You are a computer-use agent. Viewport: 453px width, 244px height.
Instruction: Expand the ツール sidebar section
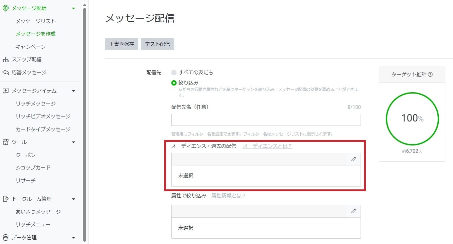73,142
